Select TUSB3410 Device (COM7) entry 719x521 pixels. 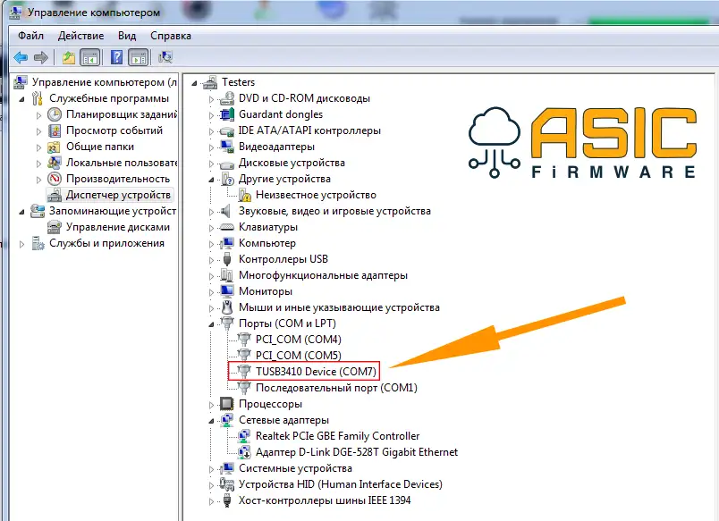(x=316, y=372)
